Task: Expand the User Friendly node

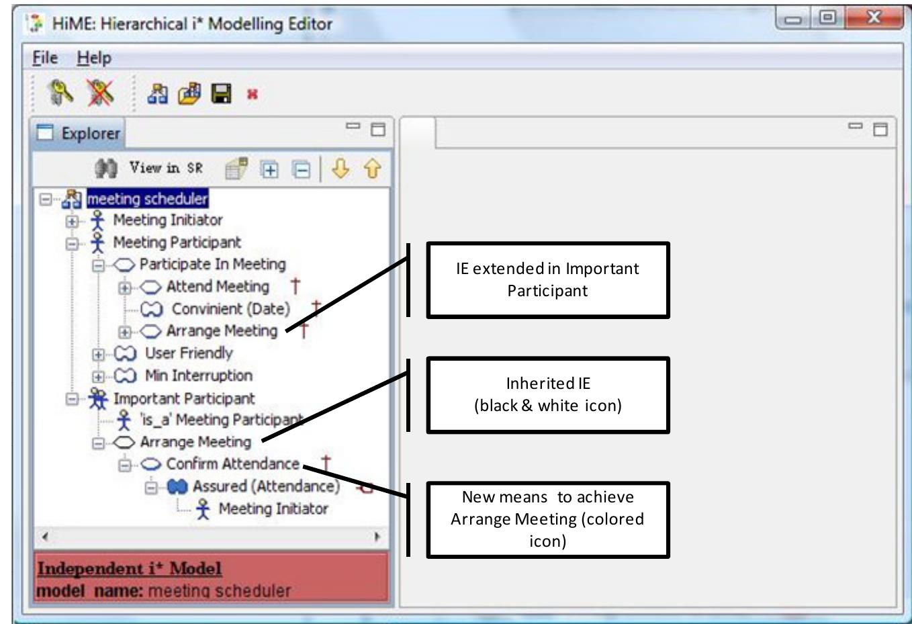Action: point(98,353)
